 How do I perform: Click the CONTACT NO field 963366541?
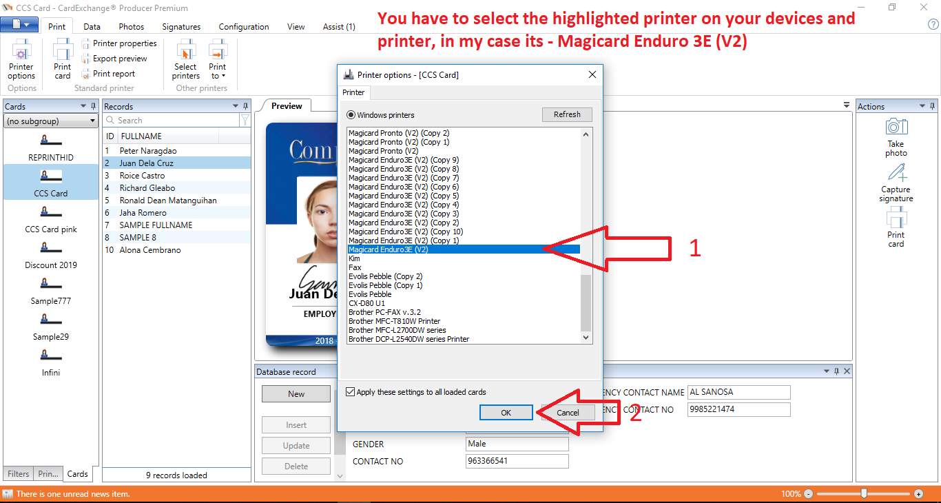click(517, 461)
